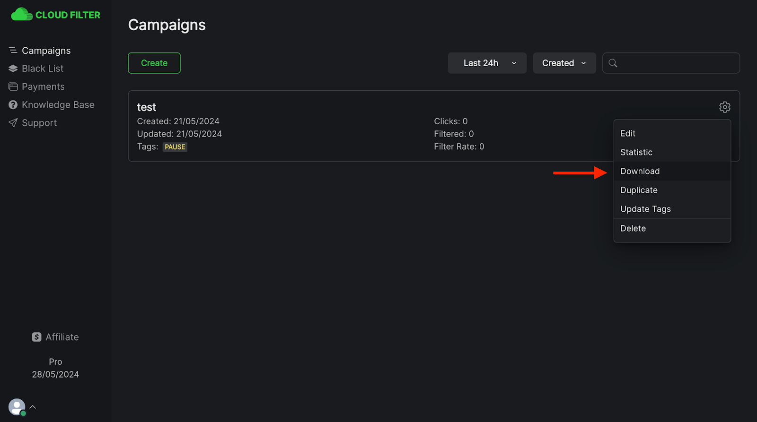Click the PAUSE tag on test campaign
The width and height of the screenshot is (757, 422).
tap(175, 147)
